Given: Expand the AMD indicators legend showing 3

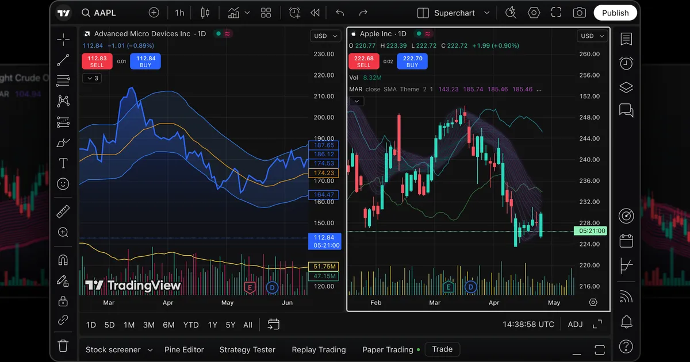Looking at the screenshot, I should coord(92,78).
